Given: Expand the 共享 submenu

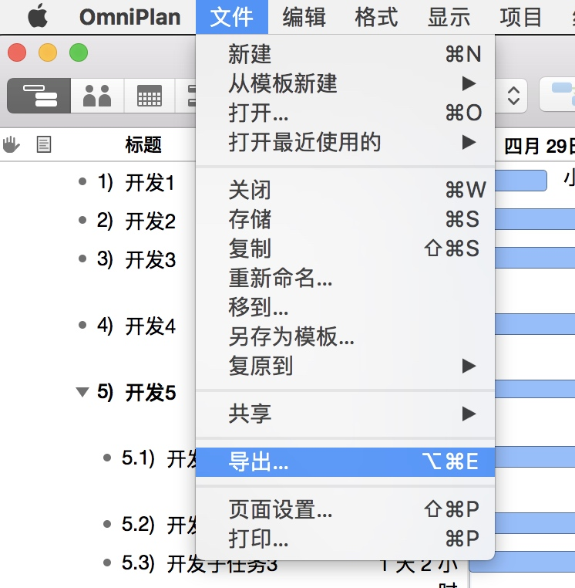Looking at the screenshot, I should [345, 414].
